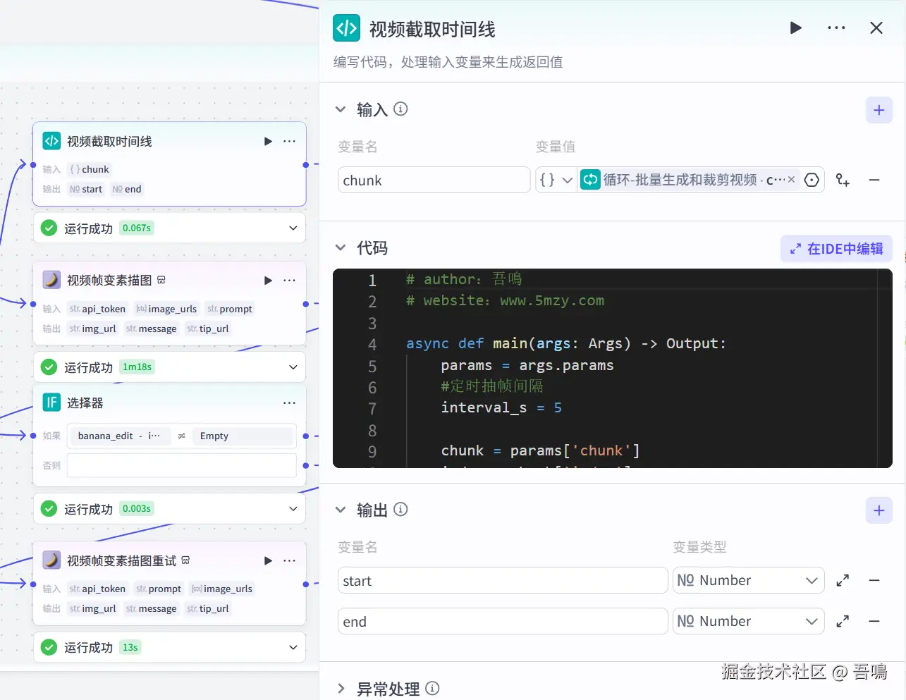Run the 视频截取时间线 canvas node
The height and width of the screenshot is (700, 906).
click(x=268, y=141)
